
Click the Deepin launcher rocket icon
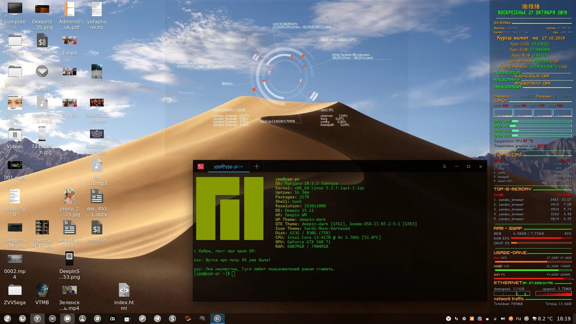pos(7,319)
